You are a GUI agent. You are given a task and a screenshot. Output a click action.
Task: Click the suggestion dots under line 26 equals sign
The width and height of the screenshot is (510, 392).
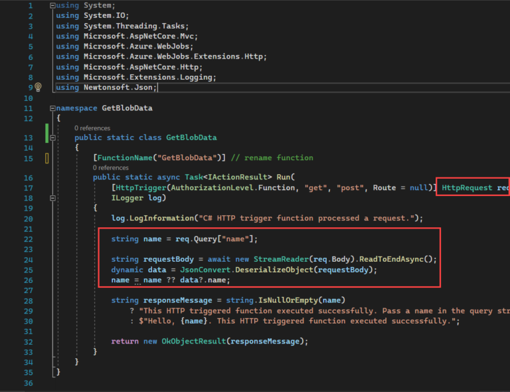tap(137, 284)
